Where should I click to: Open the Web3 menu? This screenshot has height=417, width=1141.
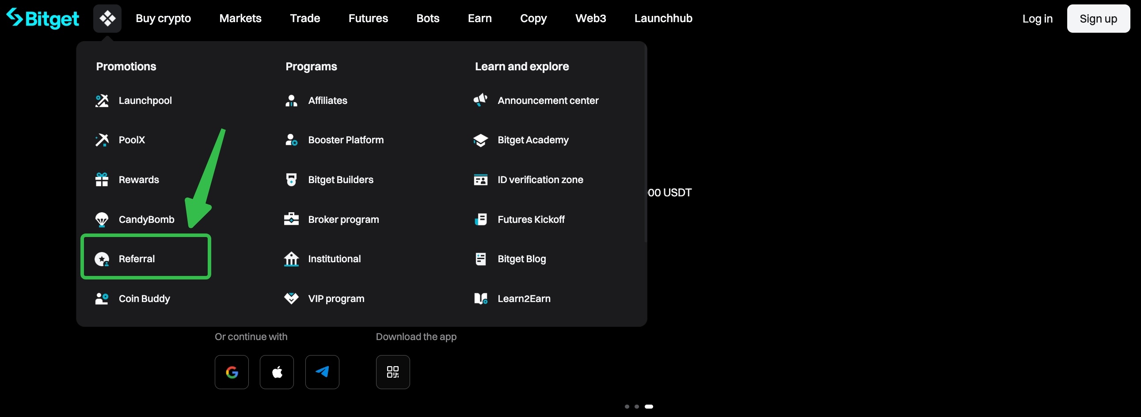pos(591,18)
